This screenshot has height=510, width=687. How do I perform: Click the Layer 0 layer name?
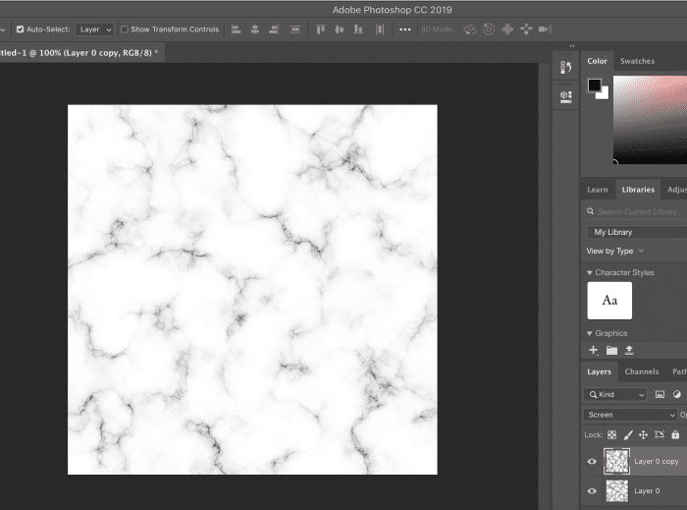pos(647,490)
